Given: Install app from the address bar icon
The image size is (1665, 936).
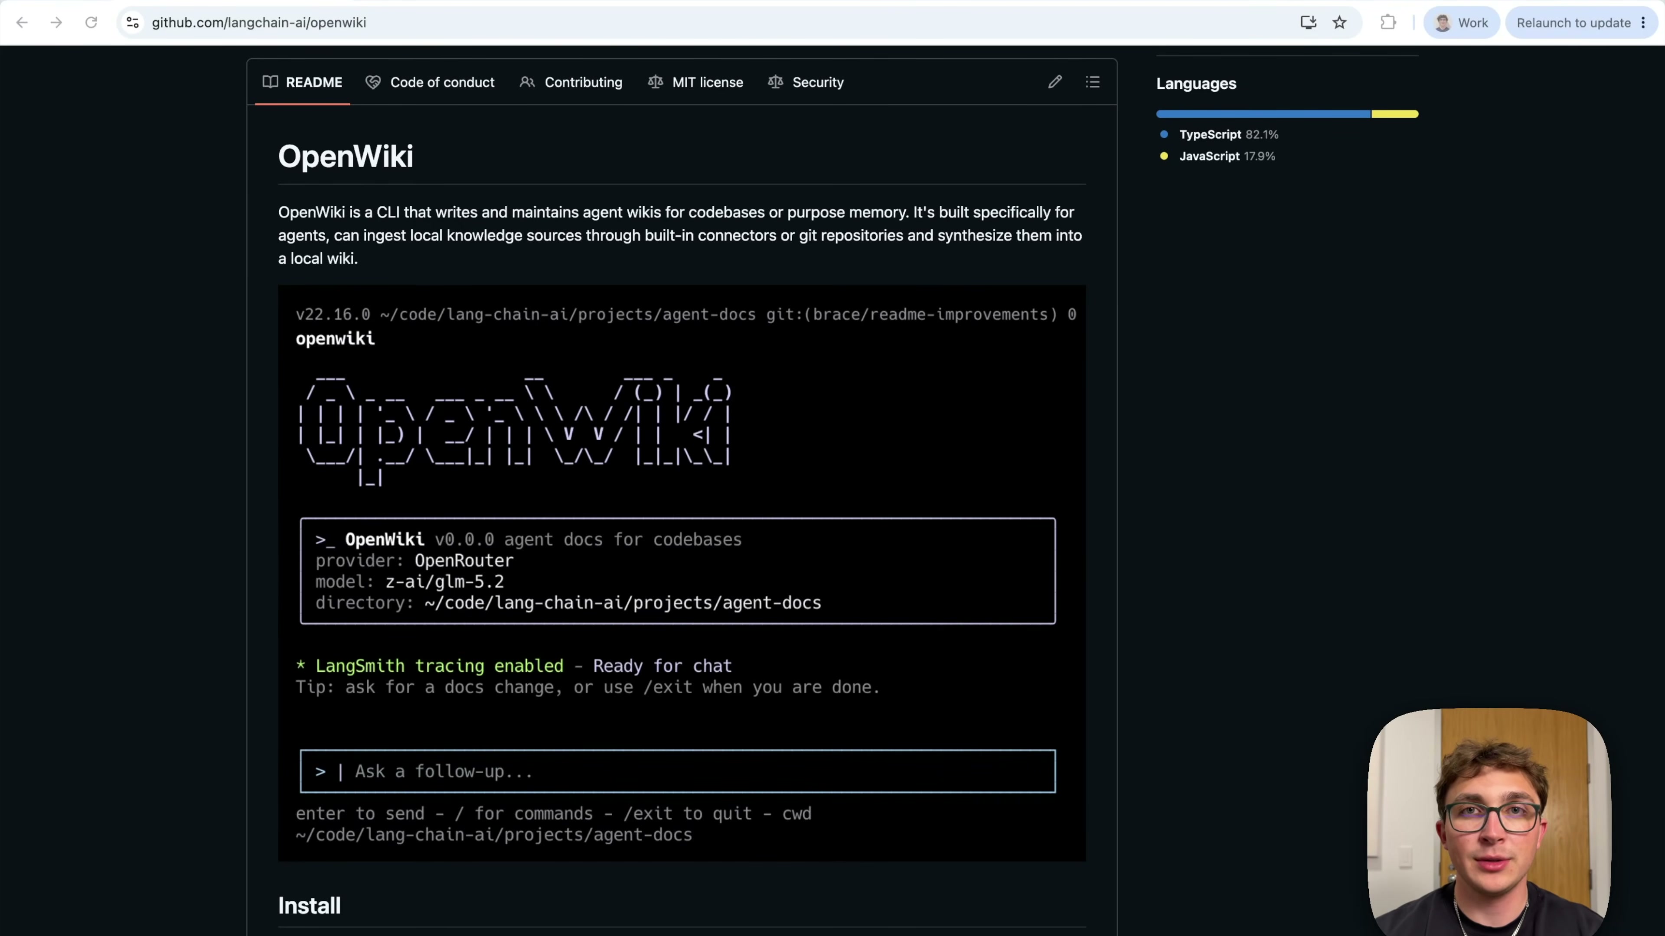Looking at the screenshot, I should point(1308,23).
